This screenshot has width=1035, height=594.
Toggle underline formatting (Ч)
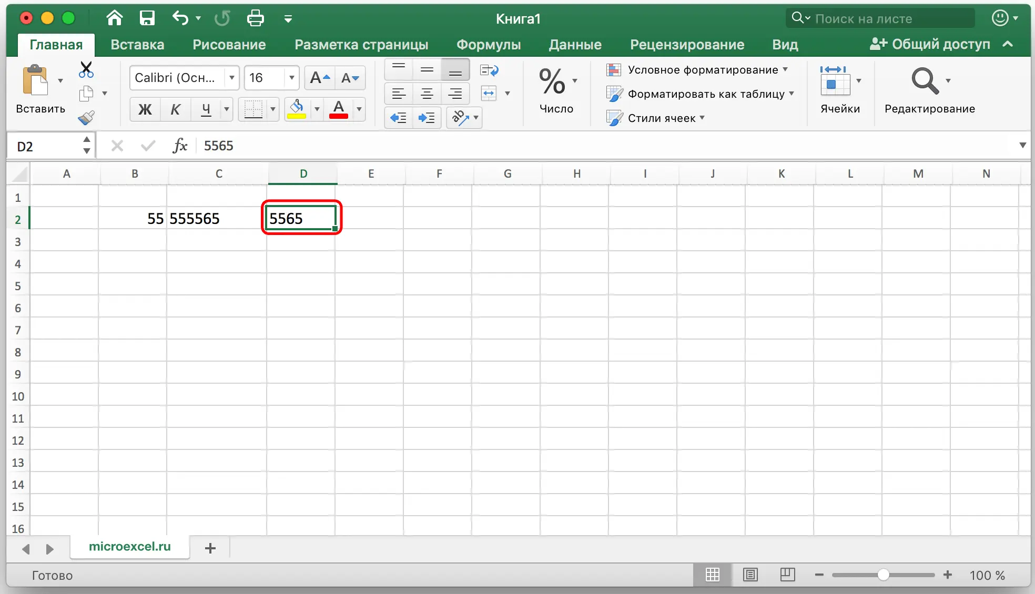point(206,109)
